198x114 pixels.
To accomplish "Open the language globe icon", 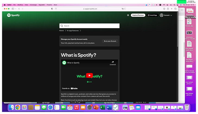I will [128, 15].
